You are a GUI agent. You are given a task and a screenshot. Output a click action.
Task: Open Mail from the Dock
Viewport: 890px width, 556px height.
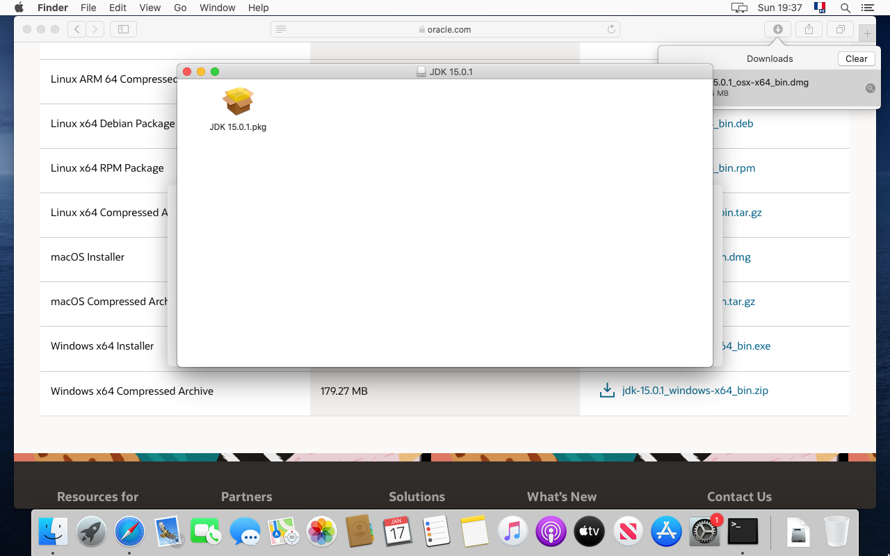(x=168, y=532)
